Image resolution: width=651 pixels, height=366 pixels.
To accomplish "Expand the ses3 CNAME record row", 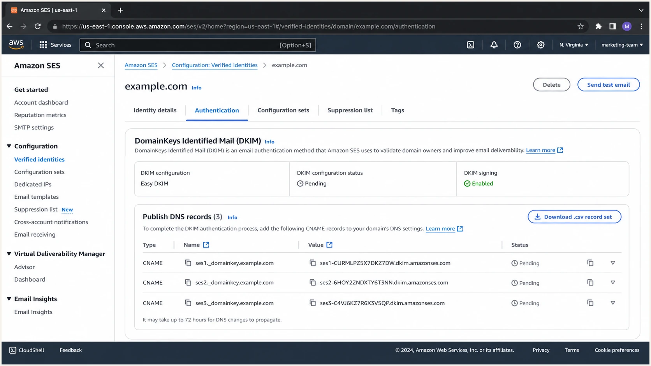I will 613,303.
